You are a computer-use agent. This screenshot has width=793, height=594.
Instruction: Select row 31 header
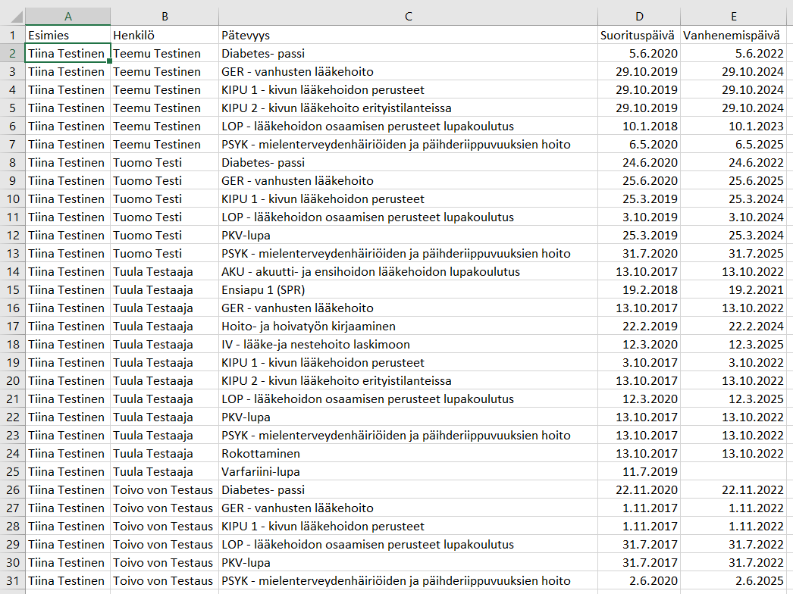pyautogui.click(x=13, y=581)
